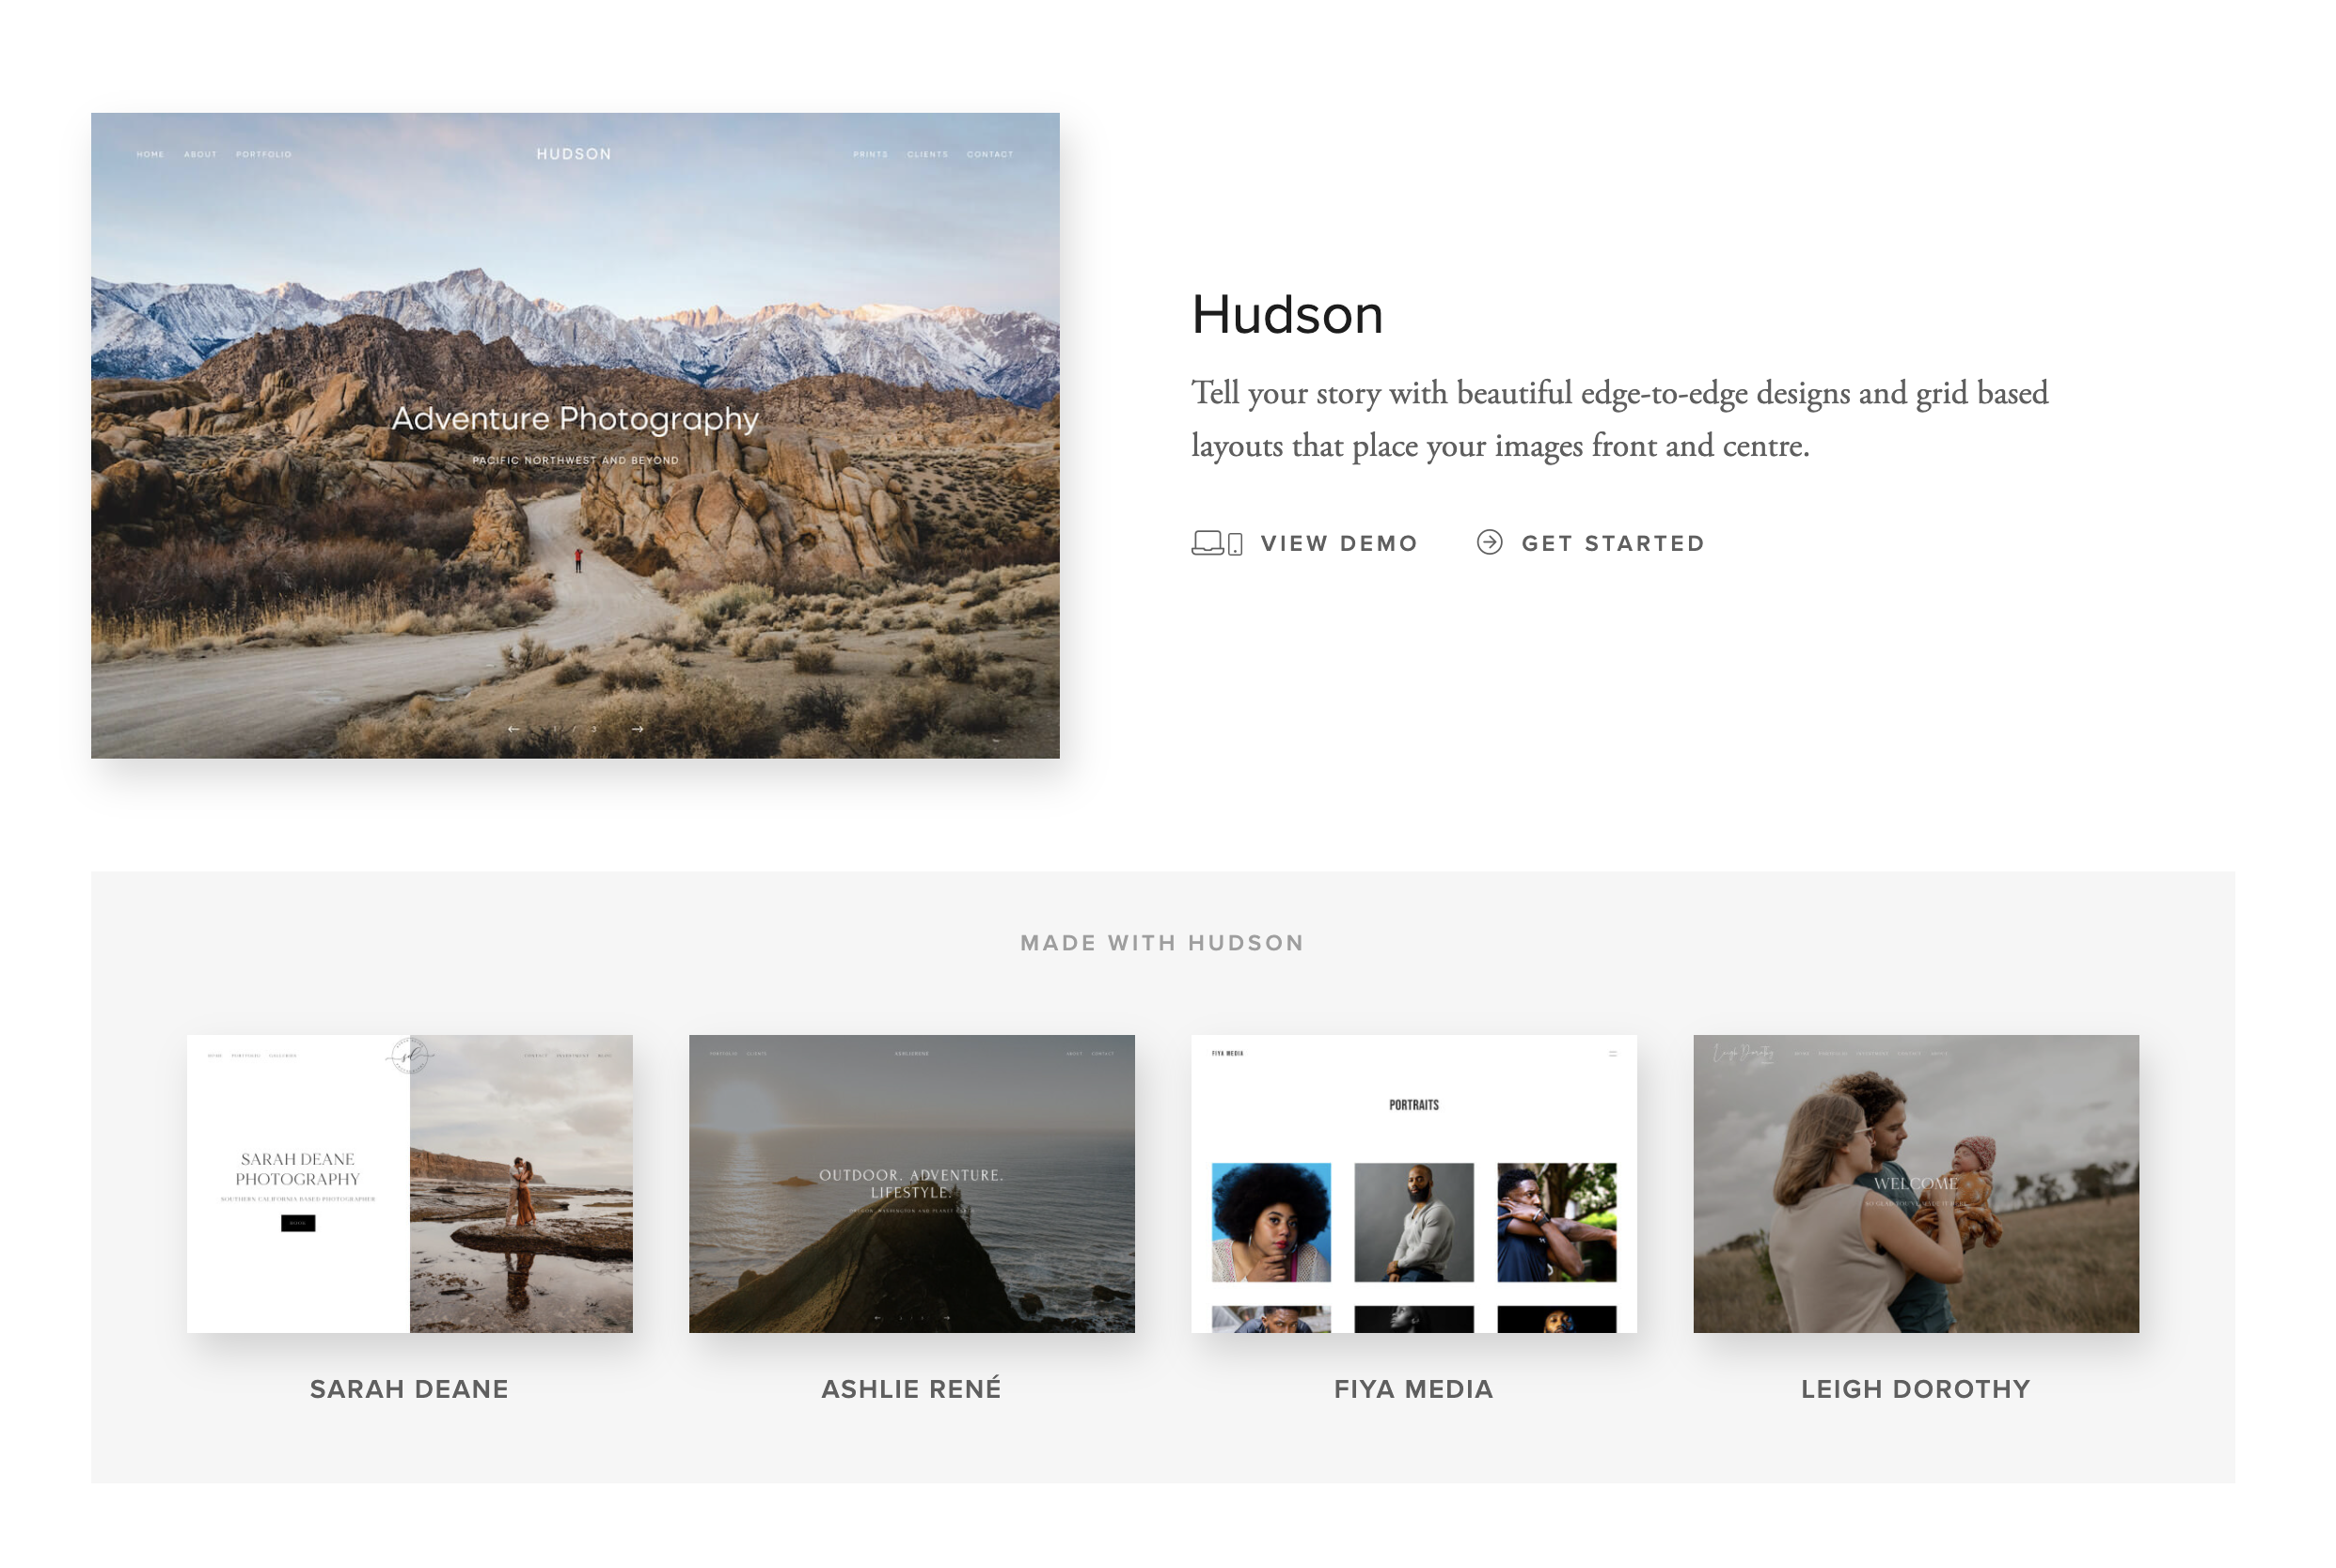This screenshot has width=2336, height=1568.
Task: Click the circular logo in Sarah Deane thumbnail
Action: (x=408, y=1056)
